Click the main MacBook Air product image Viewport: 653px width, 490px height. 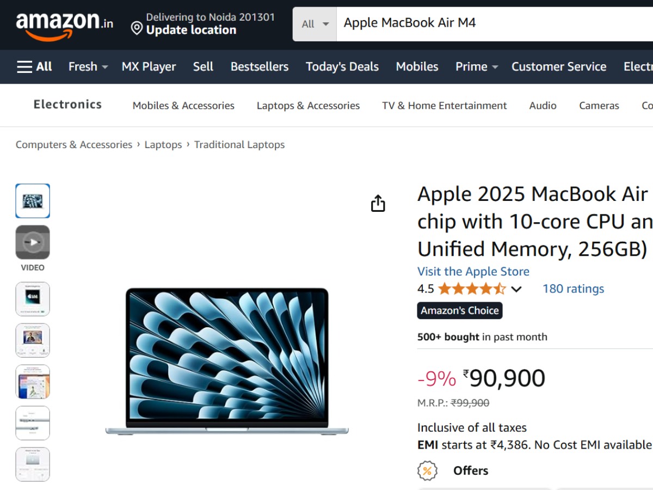(x=227, y=362)
